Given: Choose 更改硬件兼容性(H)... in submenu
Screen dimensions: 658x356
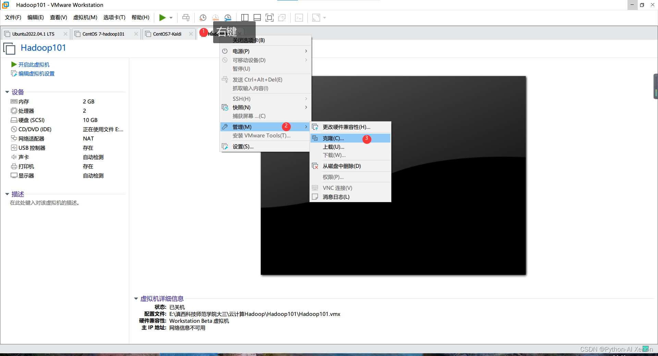Looking at the screenshot, I should [x=350, y=127].
